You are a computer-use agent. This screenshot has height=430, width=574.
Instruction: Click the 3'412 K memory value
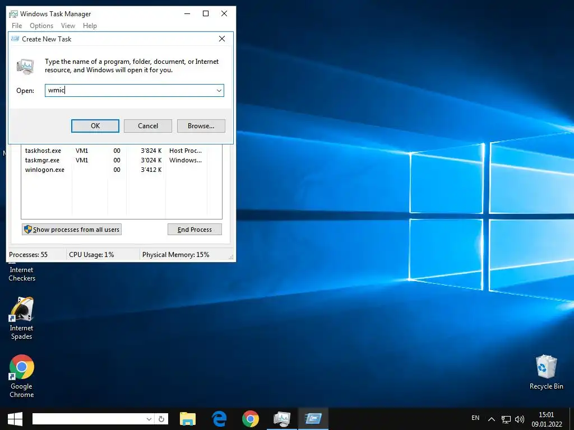pyautogui.click(x=151, y=170)
